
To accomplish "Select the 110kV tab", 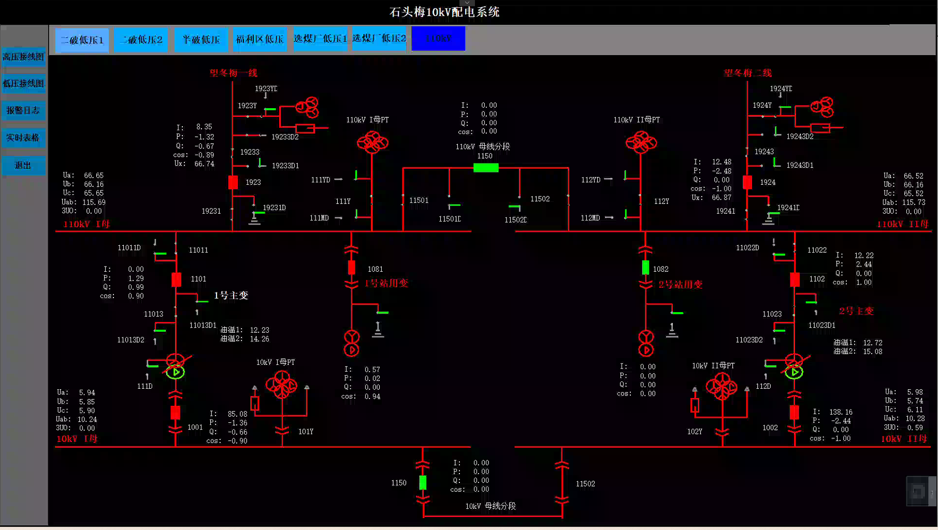I will tap(438, 39).
